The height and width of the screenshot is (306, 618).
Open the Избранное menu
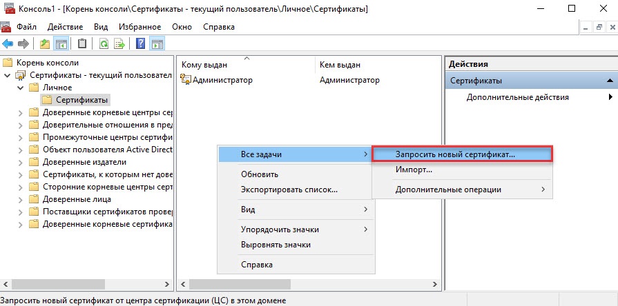pyautogui.click(x=140, y=27)
